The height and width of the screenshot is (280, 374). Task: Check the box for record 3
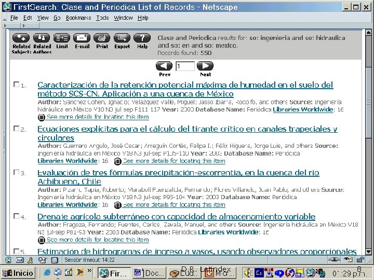(16, 172)
